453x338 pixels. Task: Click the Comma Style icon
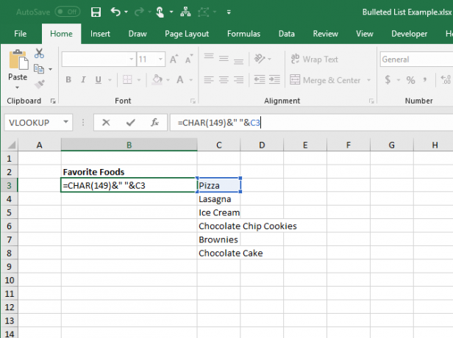(x=425, y=79)
